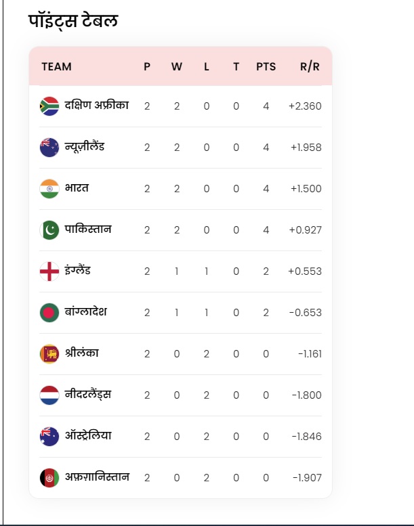Click the Netherlands flag icon
Viewport: 414px width, 526px height.
pos(49,395)
